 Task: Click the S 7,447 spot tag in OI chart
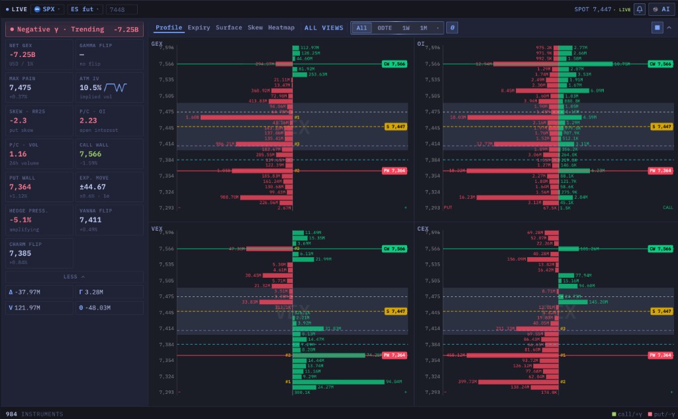pyautogui.click(x=661, y=127)
